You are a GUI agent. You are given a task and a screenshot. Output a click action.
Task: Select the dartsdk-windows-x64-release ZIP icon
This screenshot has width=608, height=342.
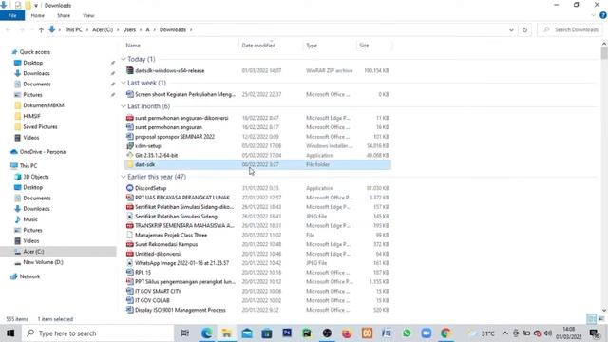click(130, 70)
